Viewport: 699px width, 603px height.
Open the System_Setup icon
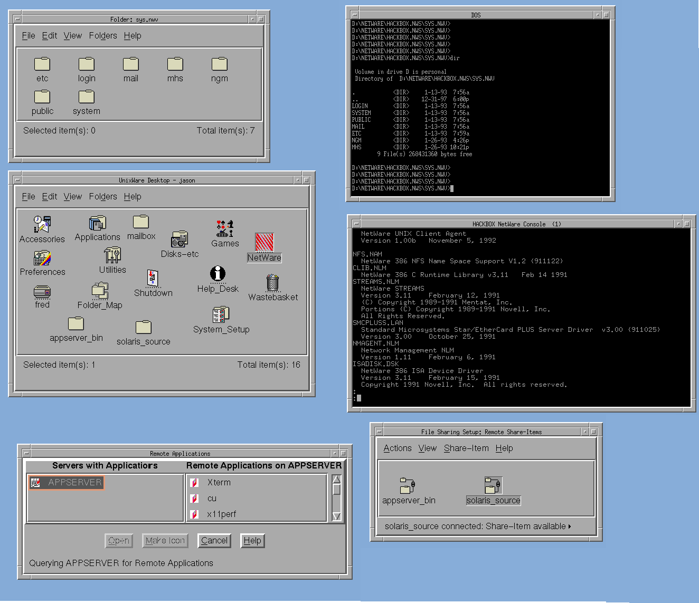pos(221,315)
